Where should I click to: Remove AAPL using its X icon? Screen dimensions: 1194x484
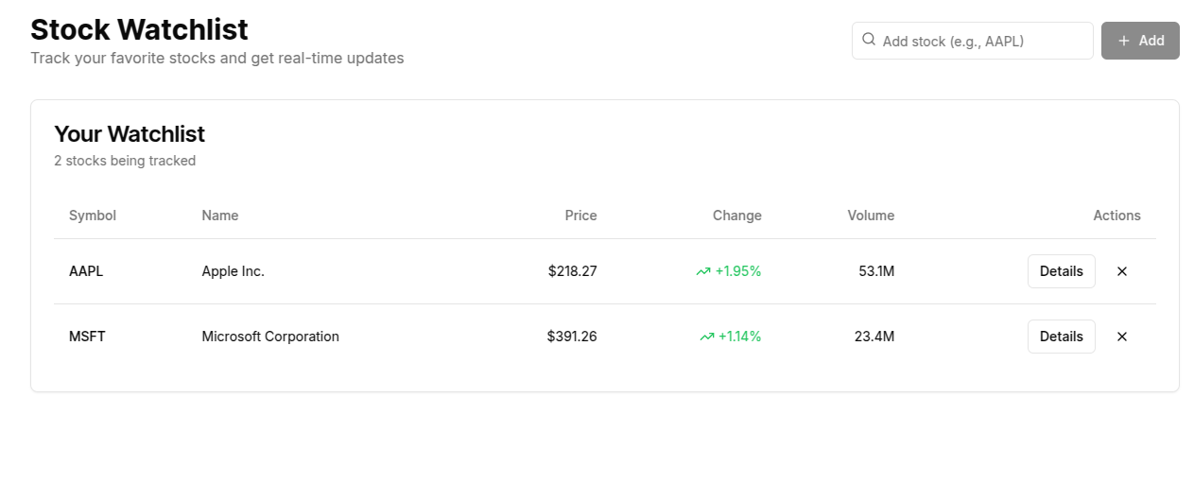[x=1122, y=271]
